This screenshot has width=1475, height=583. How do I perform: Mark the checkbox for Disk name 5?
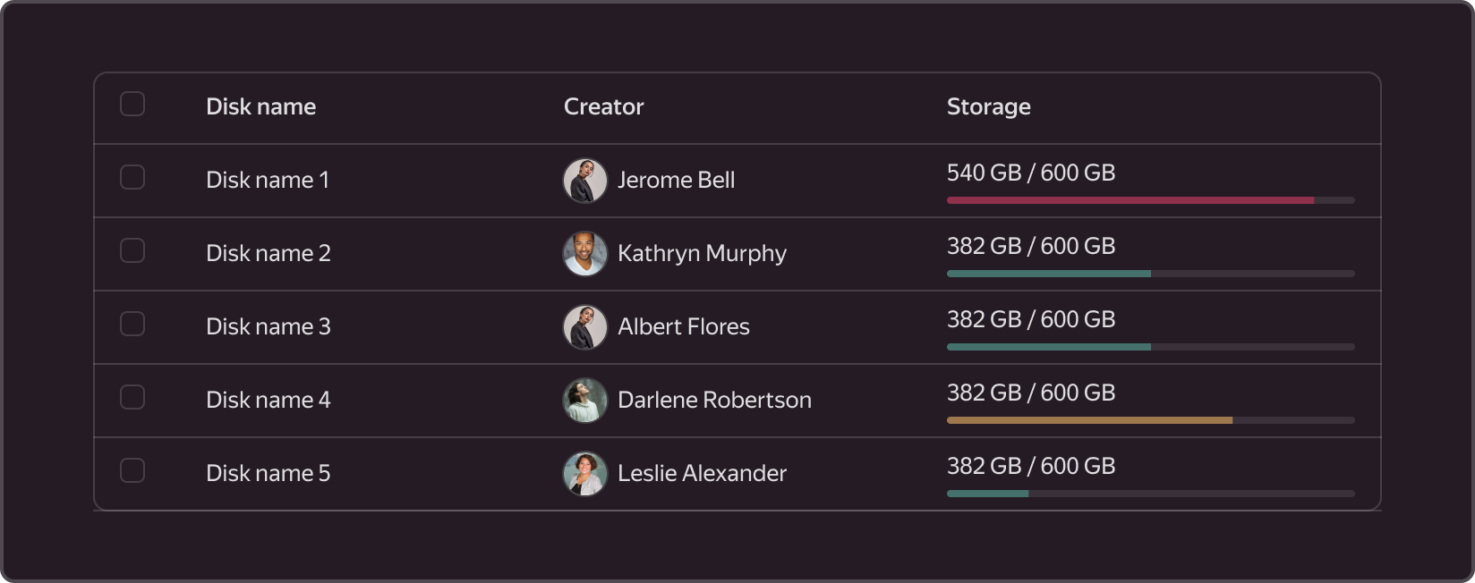(132, 470)
